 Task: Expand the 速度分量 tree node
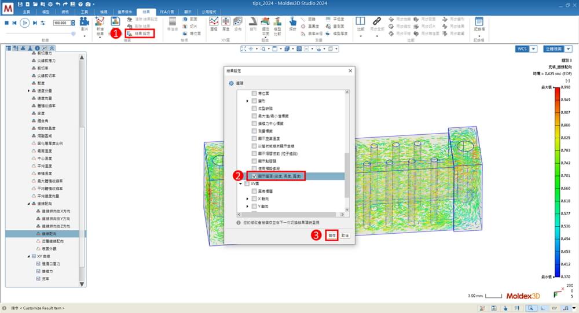[x=29, y=90]
